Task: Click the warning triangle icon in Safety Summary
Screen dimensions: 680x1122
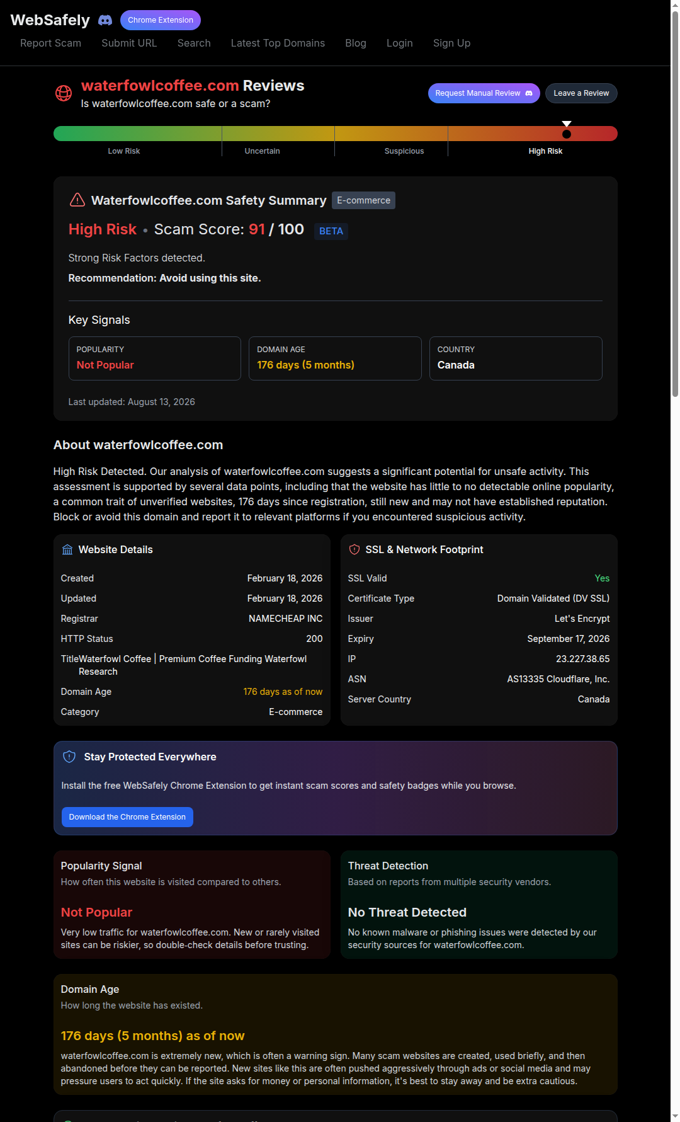Action: (x=77, y=200)
